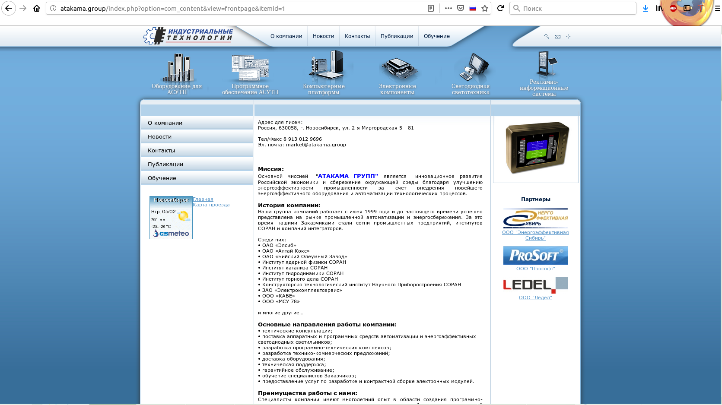Open О компании in left sidebar
722x405 pixels.
click(x=197, y=123)
